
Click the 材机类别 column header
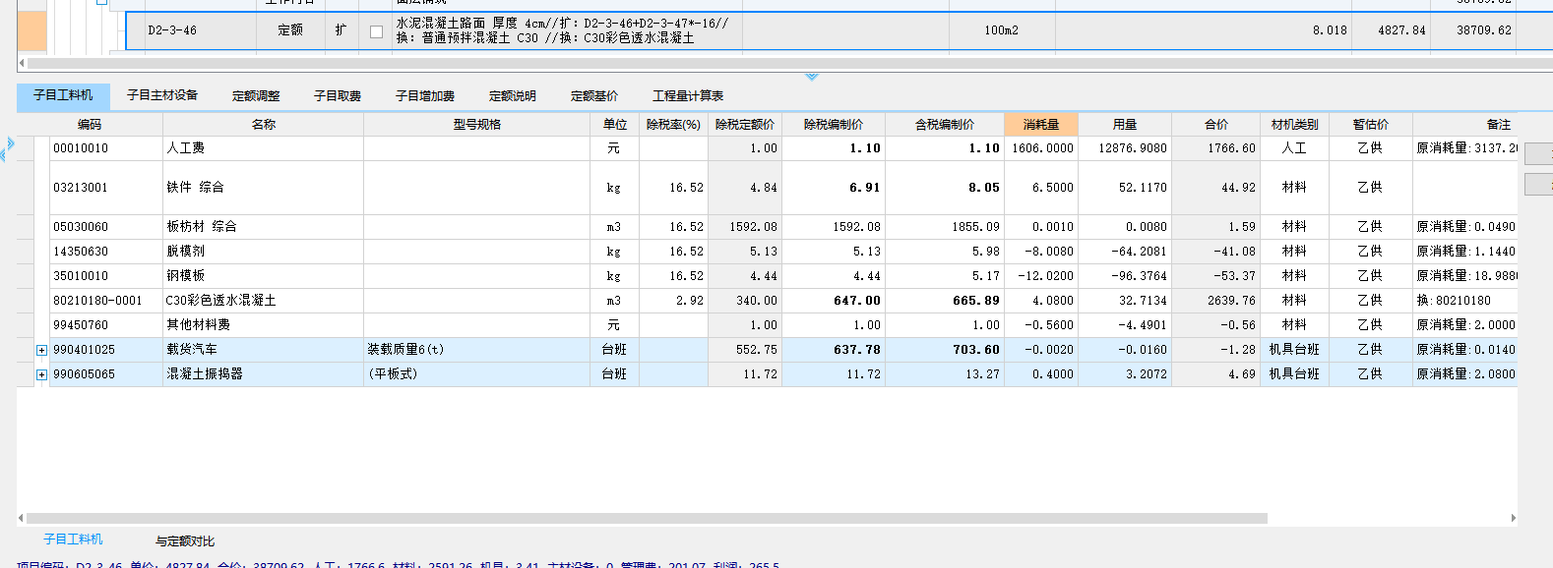tap(1295, 125)
